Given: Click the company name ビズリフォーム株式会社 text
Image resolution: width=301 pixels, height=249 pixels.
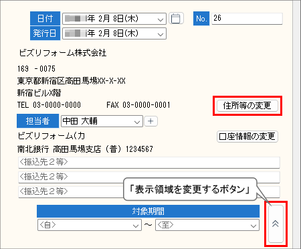Looking at the screenshot, I should tap(63, 53).
